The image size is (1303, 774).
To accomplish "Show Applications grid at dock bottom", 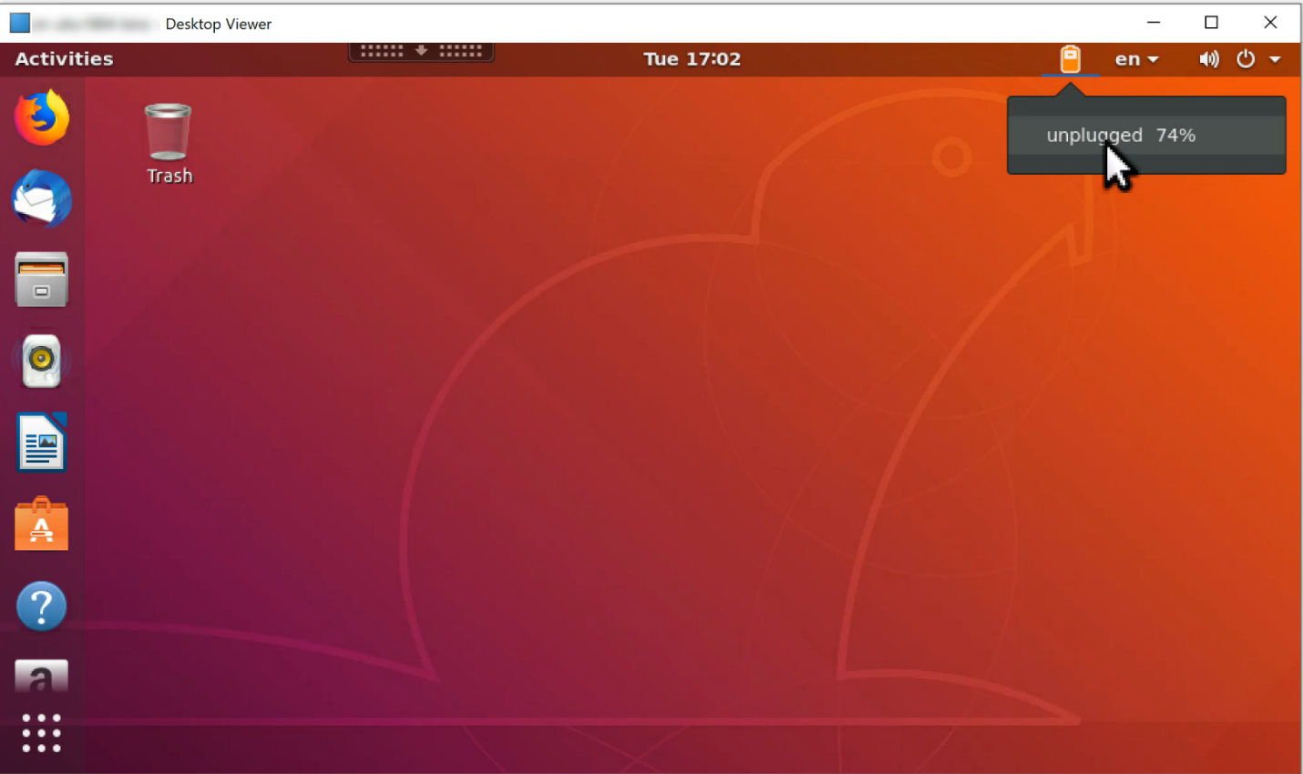I will point(42,733).
